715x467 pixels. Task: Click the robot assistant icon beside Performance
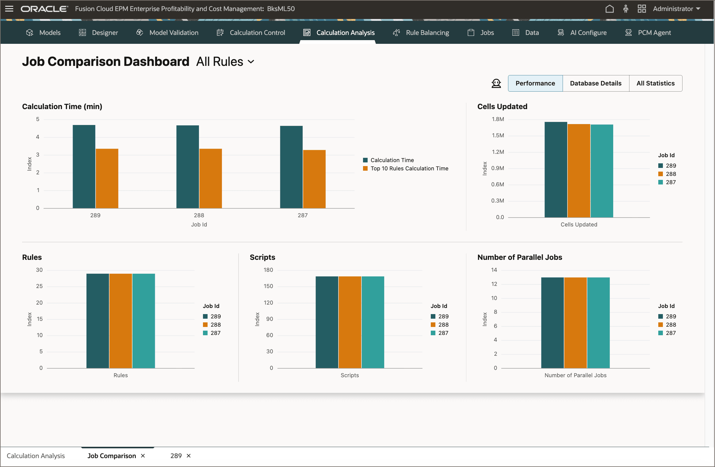click(x=496, y=83)
